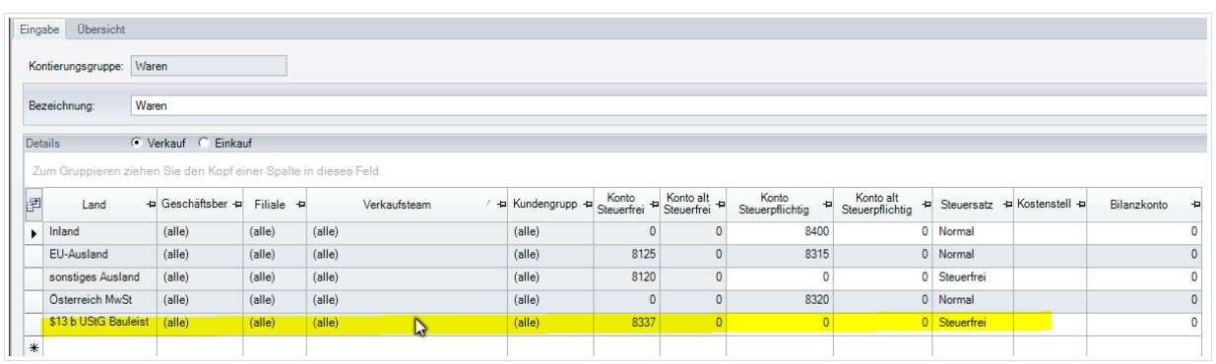Click the 8120 Konto Steuerfrei value
This screenshot has height=364, width=1216.
pos(626,277)
